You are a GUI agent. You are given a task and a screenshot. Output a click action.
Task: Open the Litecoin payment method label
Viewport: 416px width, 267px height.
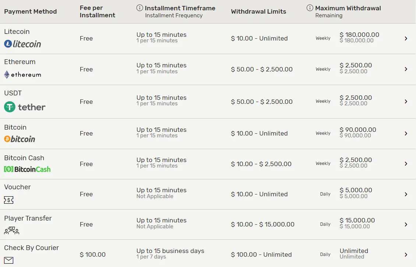click(x=17, y=32)
